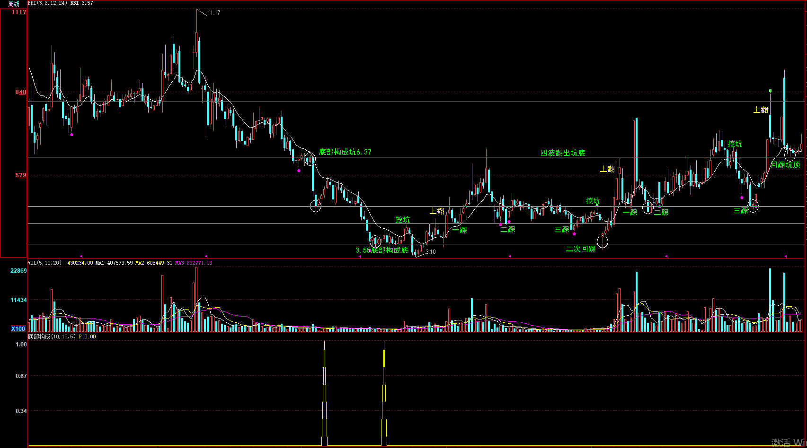
Task: Click the 挖坑 label above 3.55底部构成底
Action: pyautogui.click(x=403, y=220)
